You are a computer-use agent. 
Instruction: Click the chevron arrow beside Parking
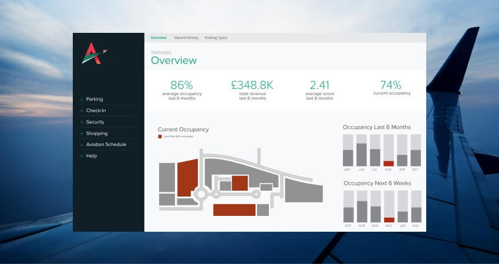[82, 100]
